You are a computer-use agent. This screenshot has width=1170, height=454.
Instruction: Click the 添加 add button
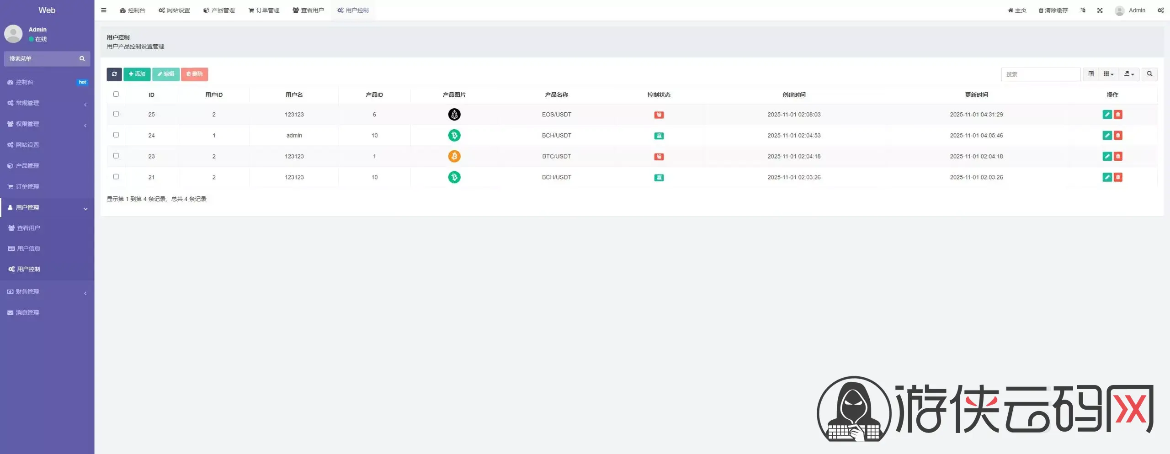[x=137, y=74]
